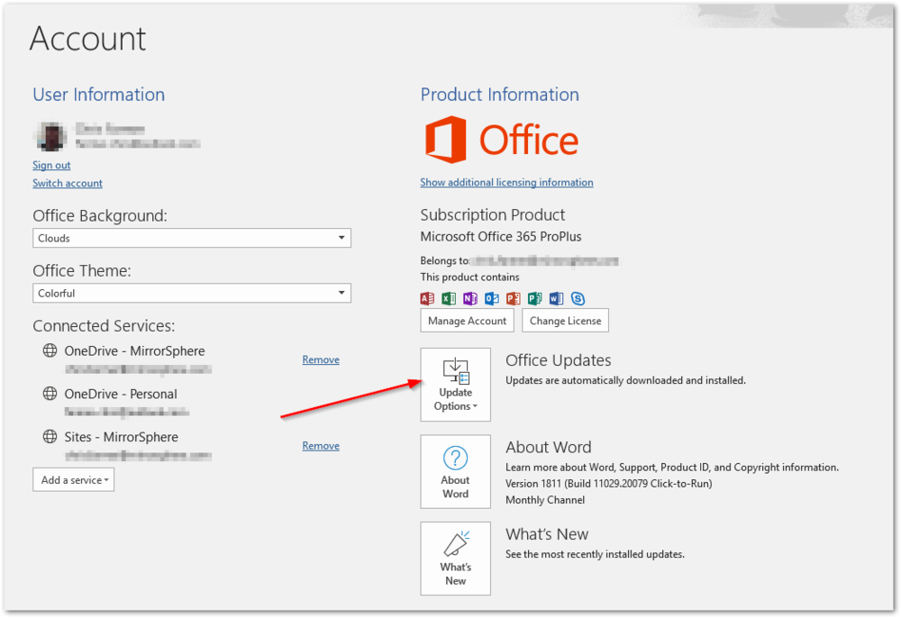Remove the Sites - MirrorSphere service
The height and width of the screenshot is (618, 901).
(321, 446)
